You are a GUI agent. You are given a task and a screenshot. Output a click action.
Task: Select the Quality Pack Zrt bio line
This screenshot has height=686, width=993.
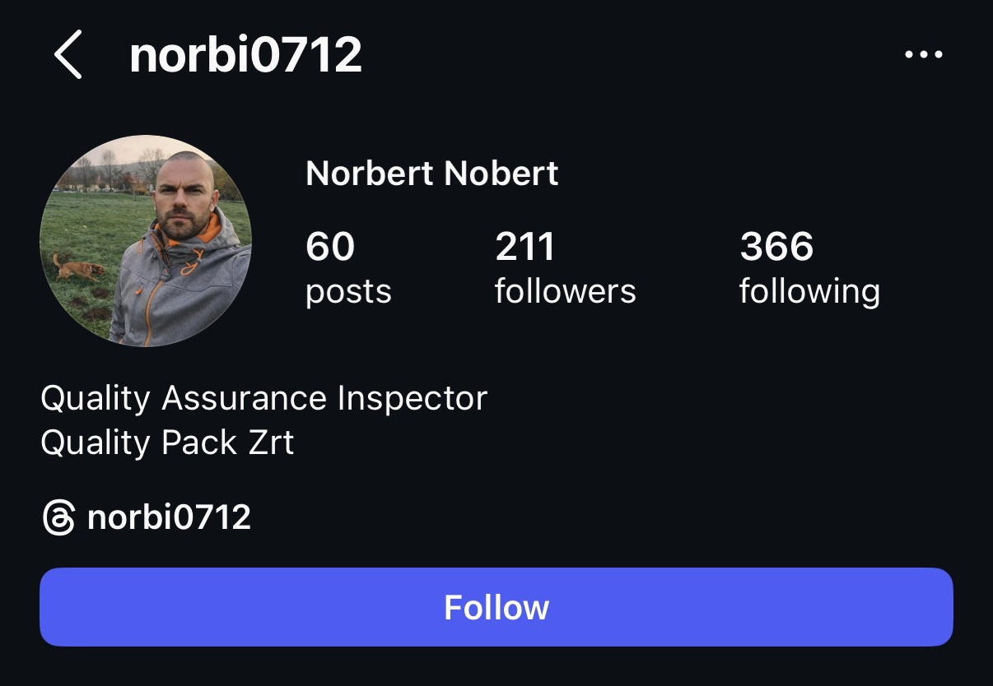tap(167, 443)
